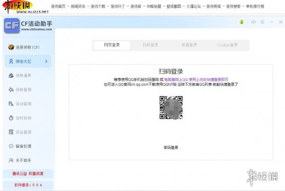Open 领取道具 sidebar icon
The image size is (285, 191).
(11, 76)
